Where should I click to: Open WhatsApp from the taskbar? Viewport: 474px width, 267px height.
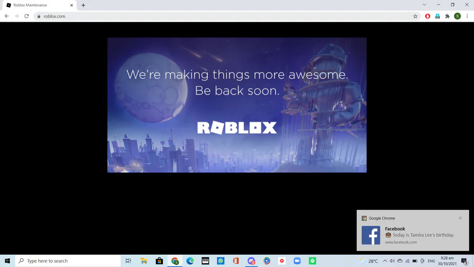(x=221, y=261)
